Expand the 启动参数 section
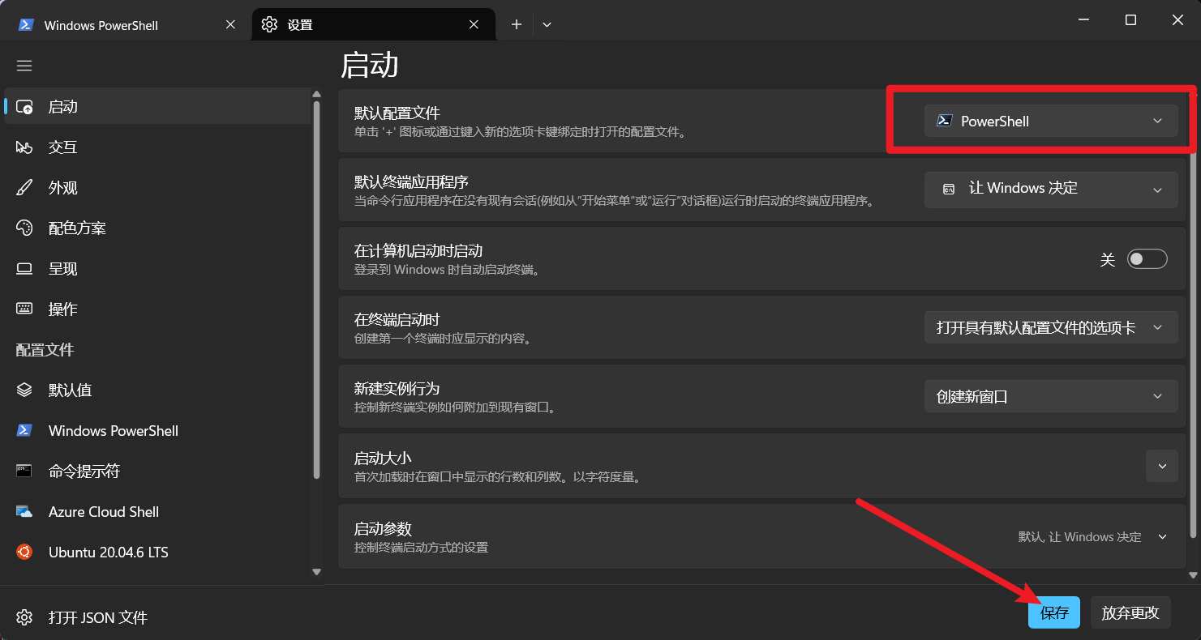The image size is (1201, 640). point(1163,537)
